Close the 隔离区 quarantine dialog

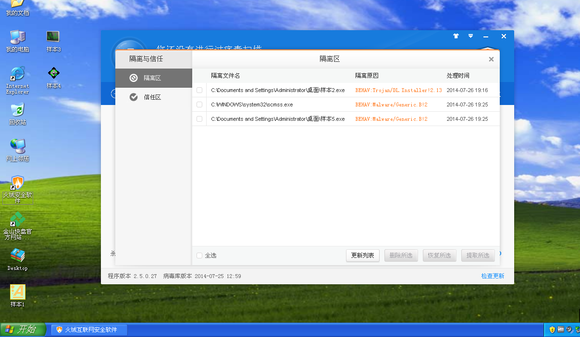click(x=491, y=59)
